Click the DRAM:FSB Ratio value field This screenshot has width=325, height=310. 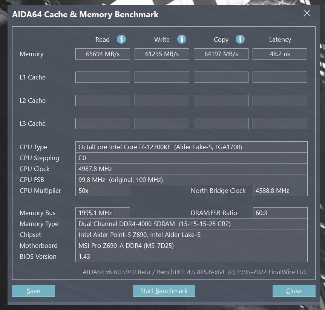click(x=280, y=213)
